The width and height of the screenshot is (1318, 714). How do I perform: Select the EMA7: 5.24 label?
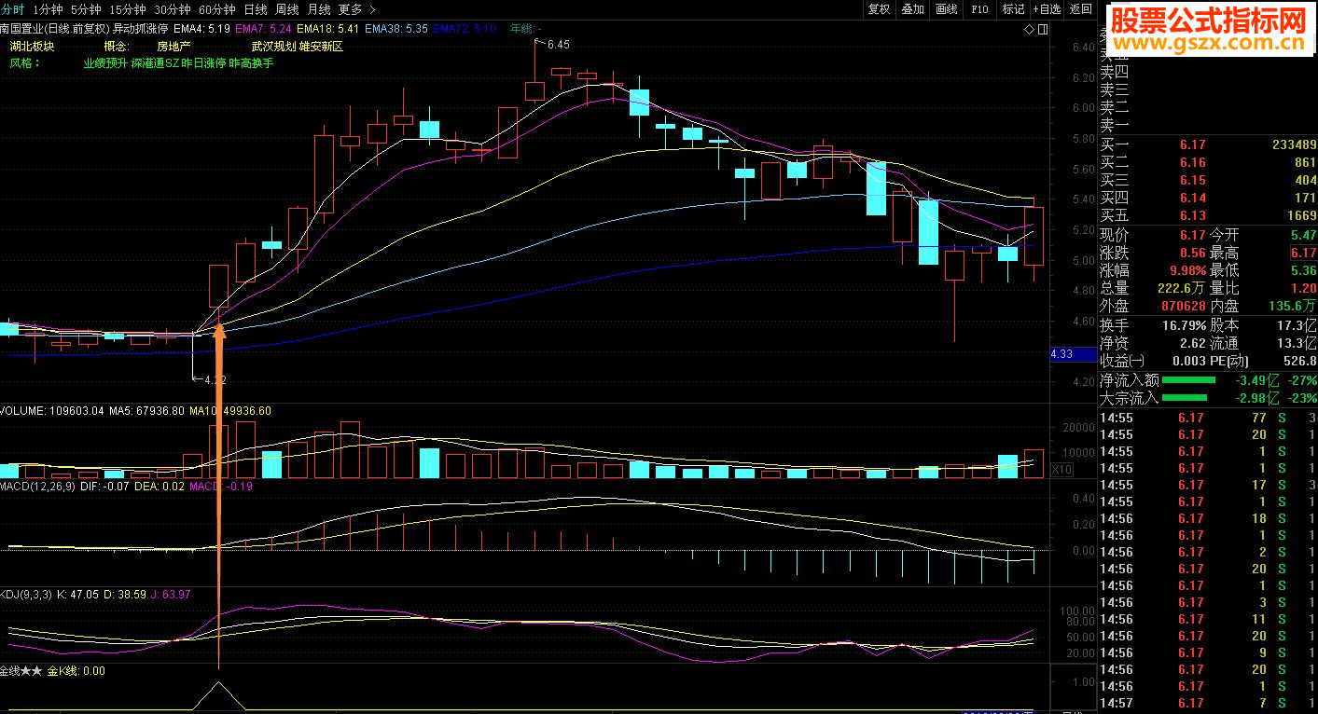pyautogui.click(x=264, y=29)
